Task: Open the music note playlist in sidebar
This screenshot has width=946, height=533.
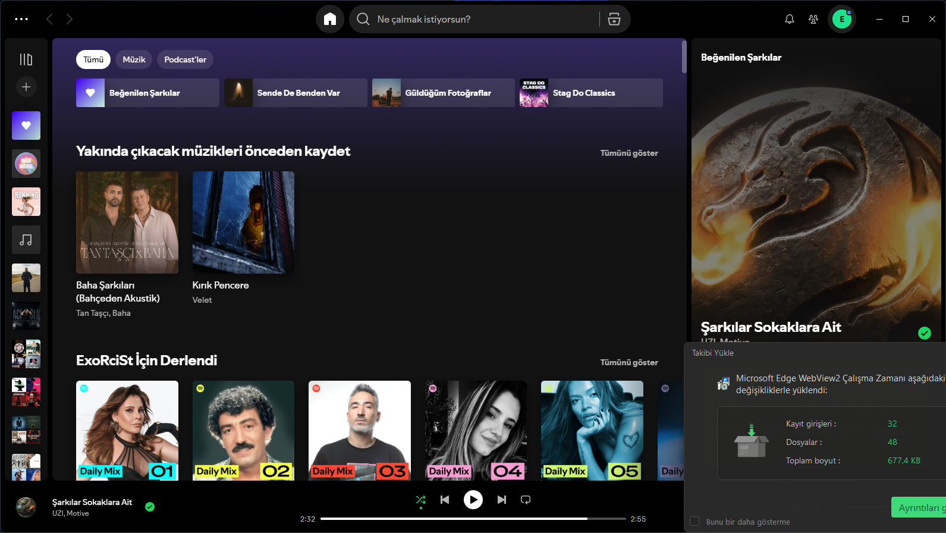Action: point(26,240)
